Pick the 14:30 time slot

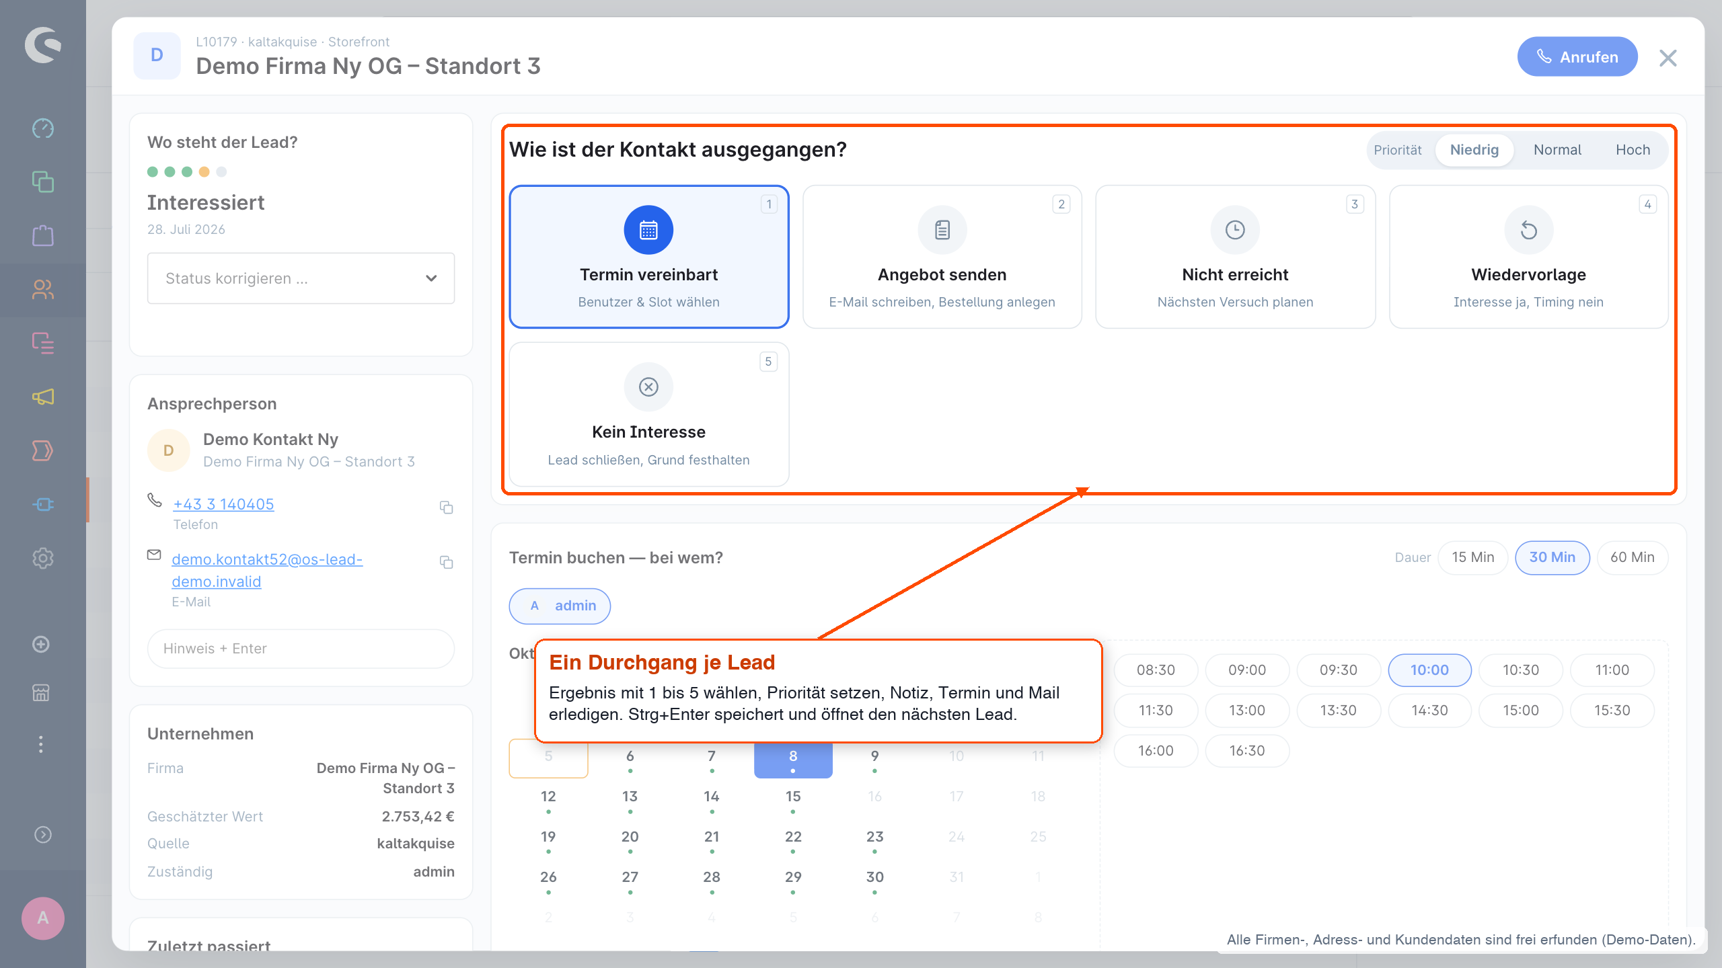coord(1429,711)
